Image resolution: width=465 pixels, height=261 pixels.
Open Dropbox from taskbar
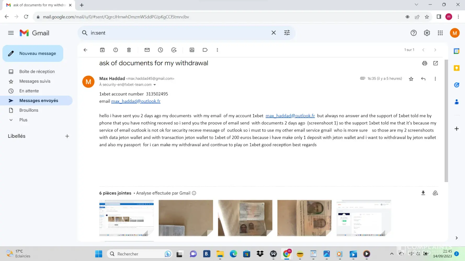pyautogui.click(x=260, y=254)
